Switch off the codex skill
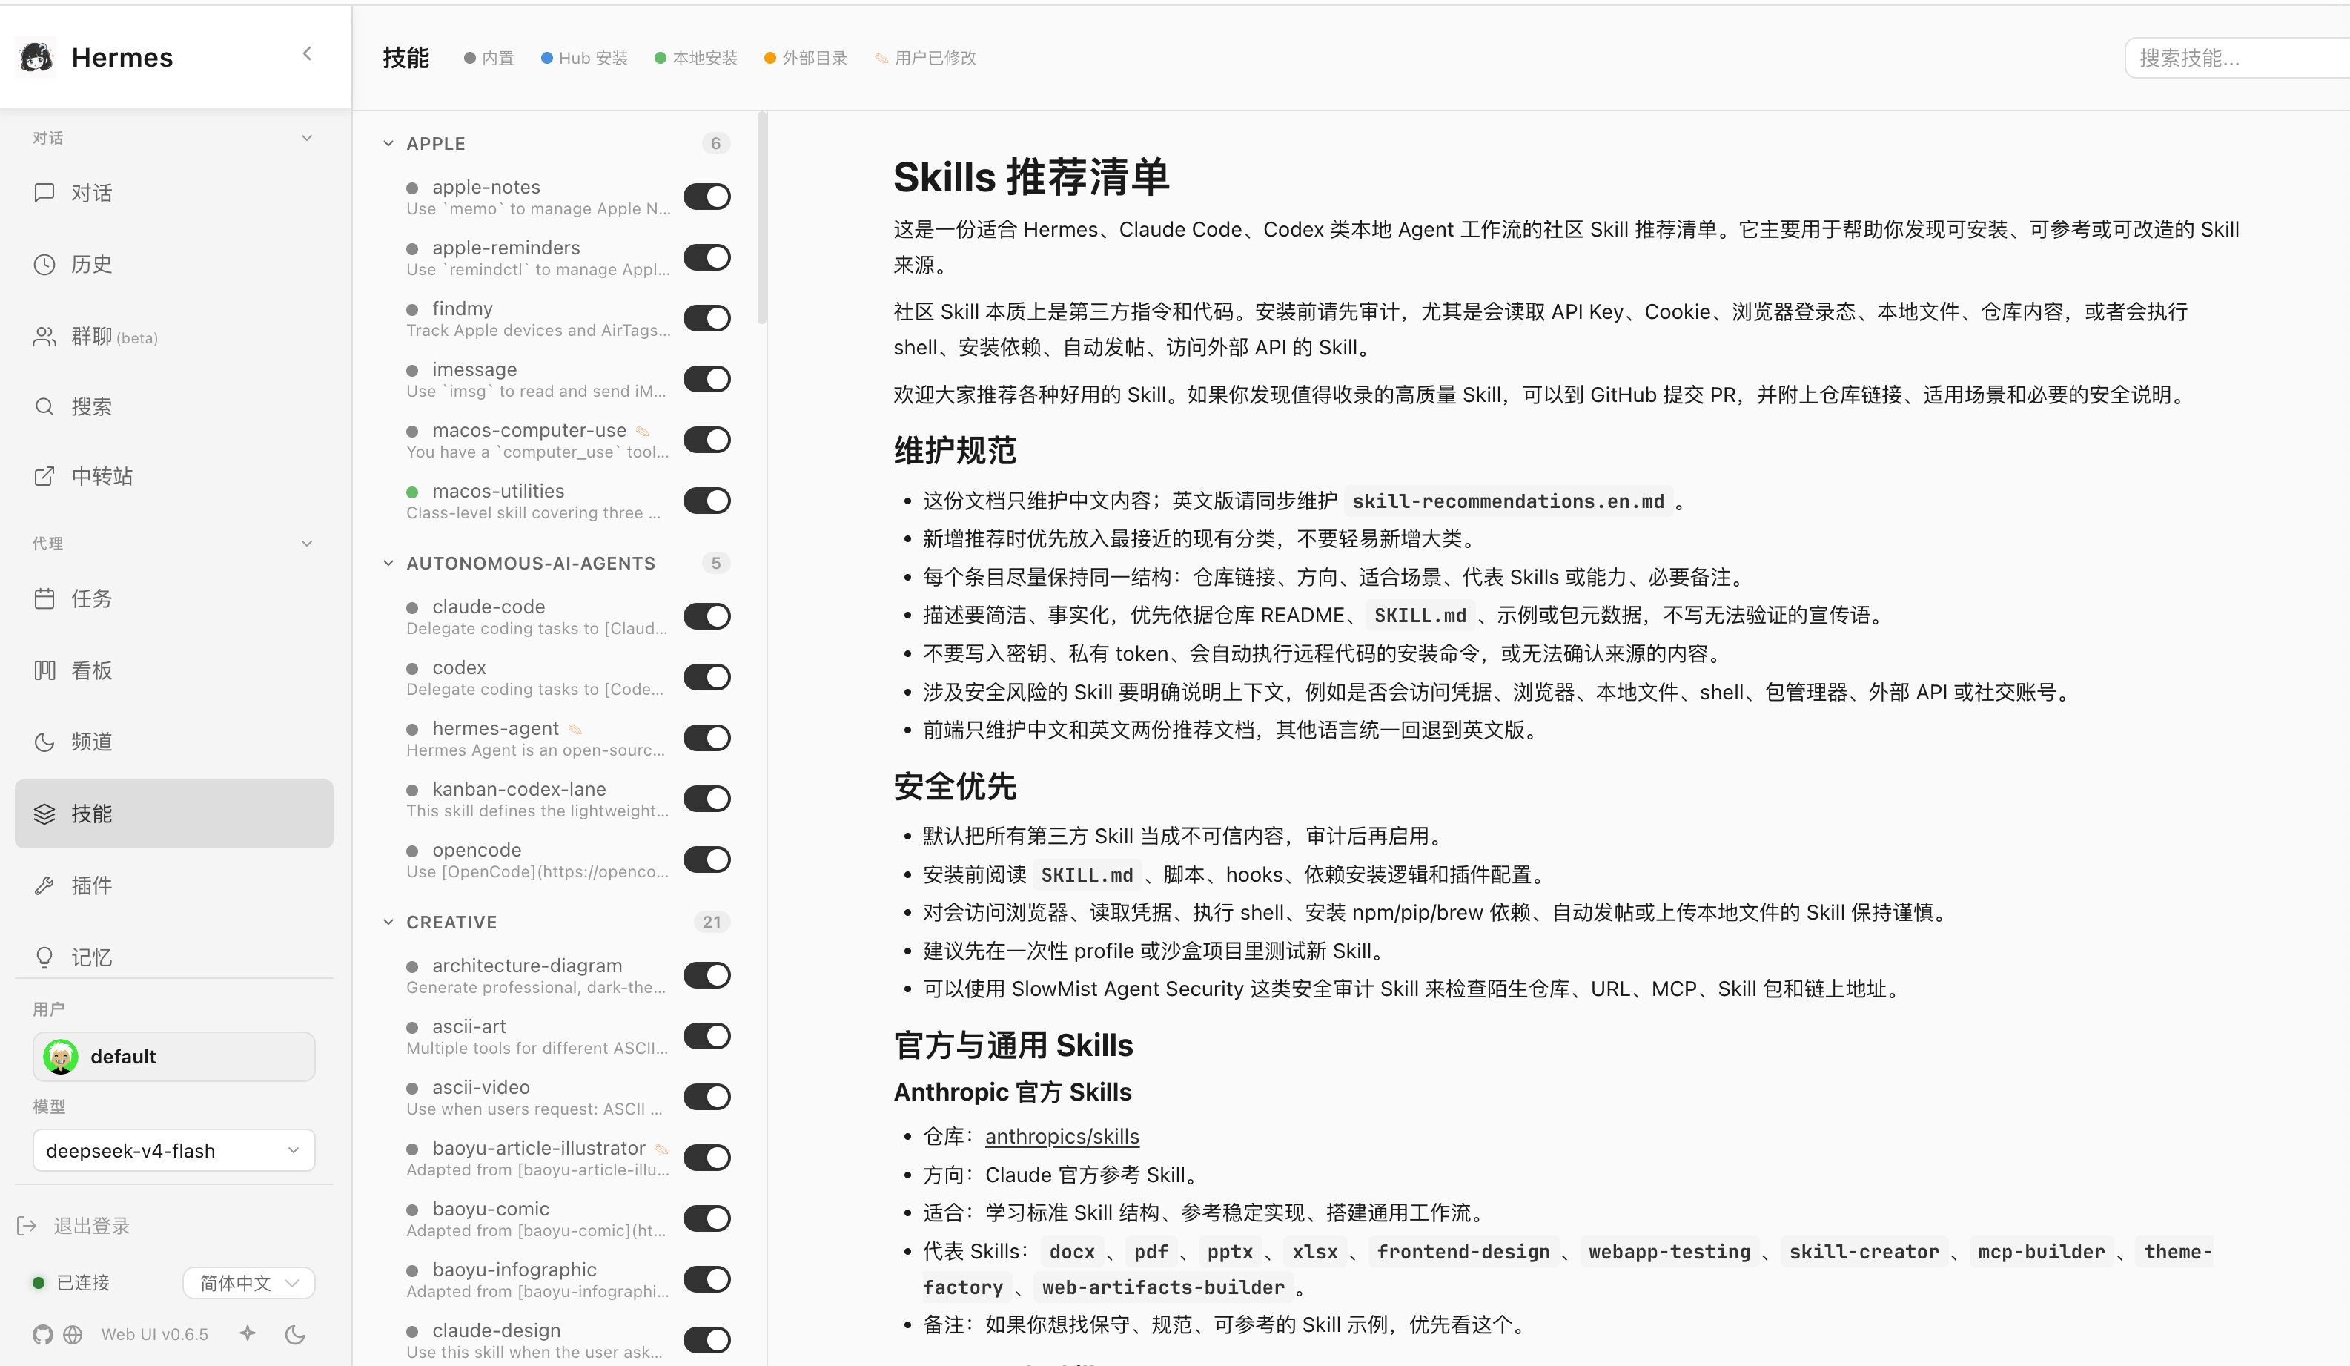The image size is (2350, 1366). [707, 676]
